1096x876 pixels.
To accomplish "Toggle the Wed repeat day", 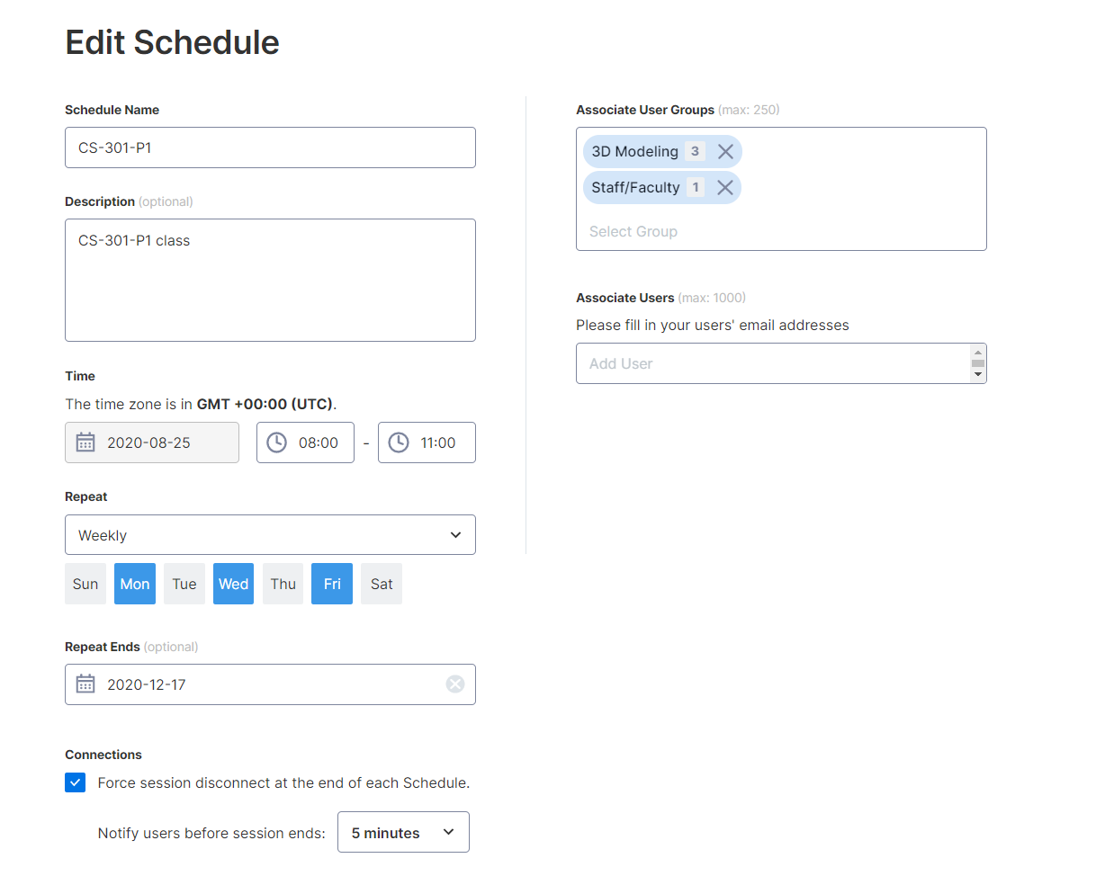I will click(233, 584).
